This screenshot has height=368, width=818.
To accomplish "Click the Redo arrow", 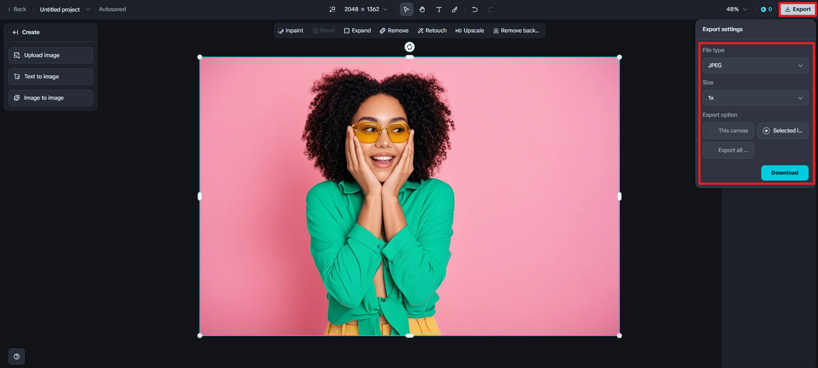I will click(x=490, y=10).
